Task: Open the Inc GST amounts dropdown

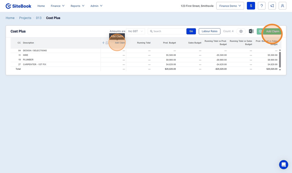Action: 136,31
